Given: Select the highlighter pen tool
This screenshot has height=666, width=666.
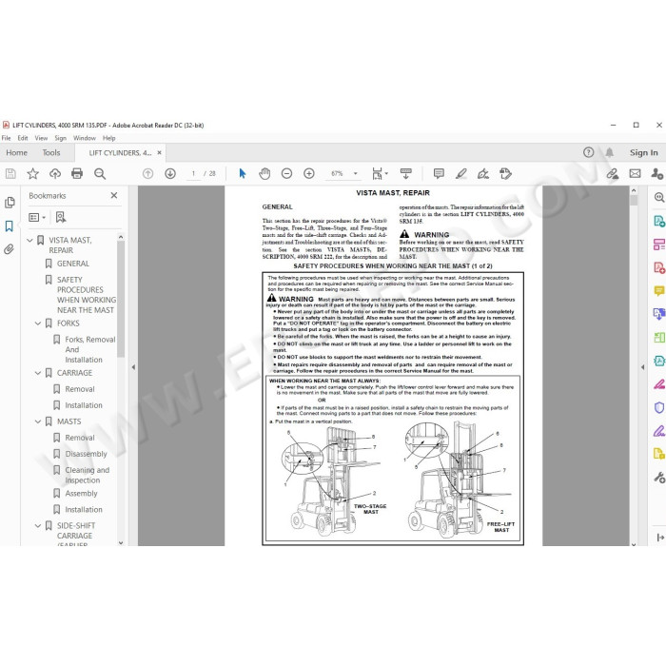Looking at the screenshot, I should tap(460, 173).
